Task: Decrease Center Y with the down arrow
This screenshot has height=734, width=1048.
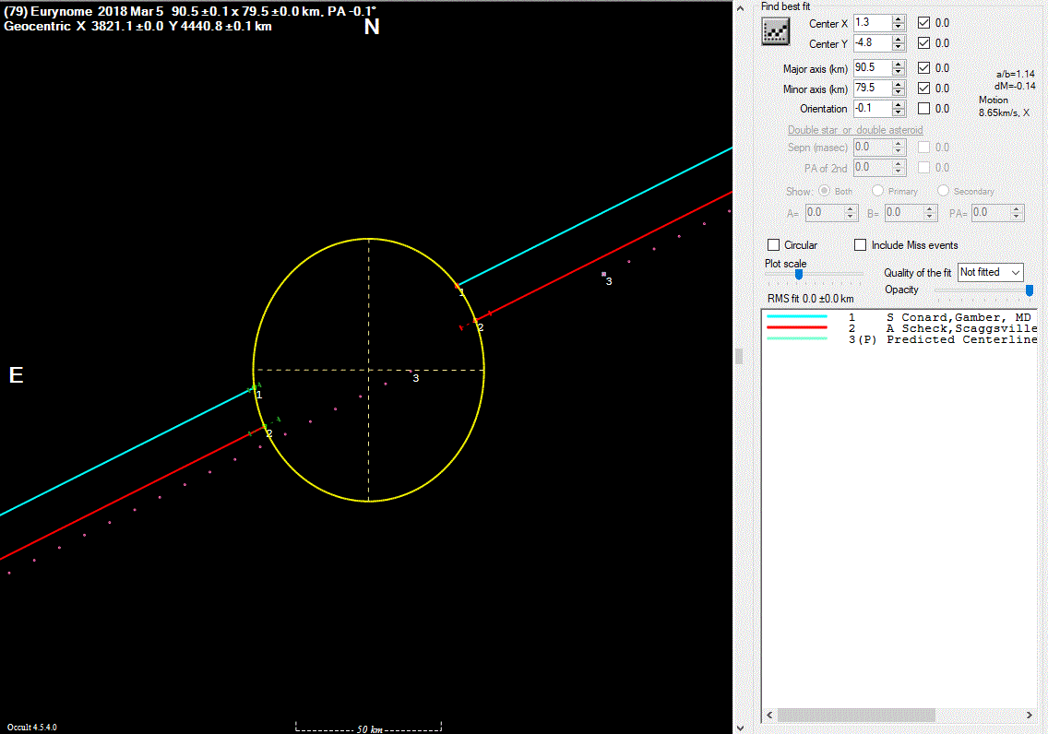Action: pos(899,47)
